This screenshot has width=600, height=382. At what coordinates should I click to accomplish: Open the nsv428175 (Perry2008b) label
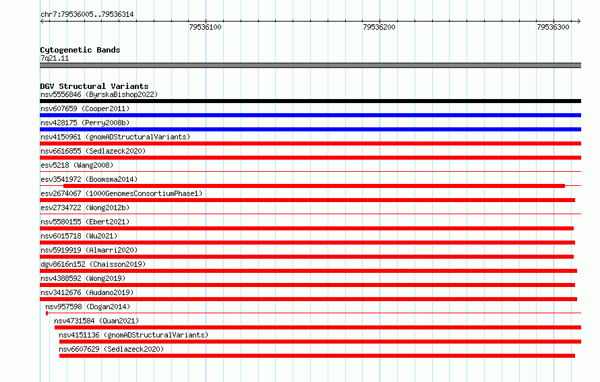[85, 123]
